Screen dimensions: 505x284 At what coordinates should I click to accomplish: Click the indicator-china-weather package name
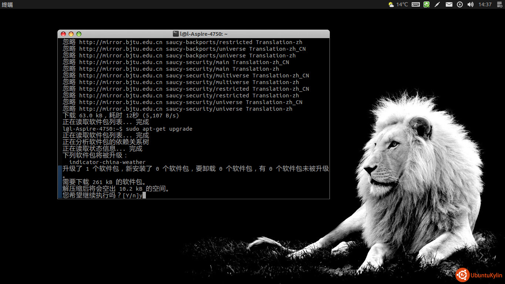pyautogui.click(x=107, y=162)
